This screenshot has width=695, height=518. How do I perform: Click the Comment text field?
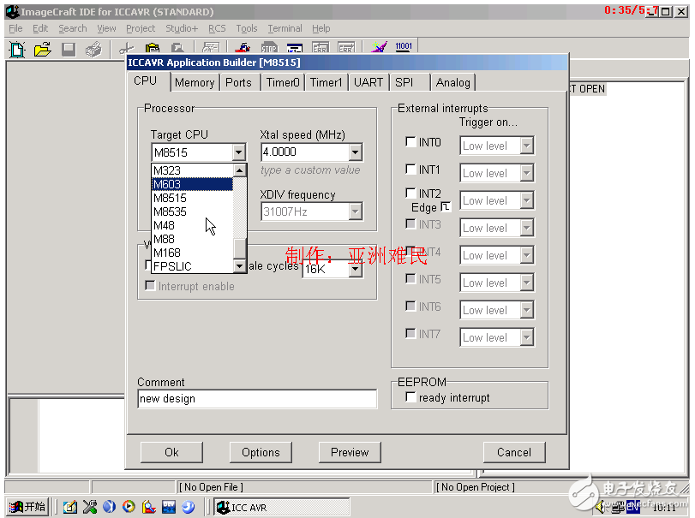click(x=256, y=399)
